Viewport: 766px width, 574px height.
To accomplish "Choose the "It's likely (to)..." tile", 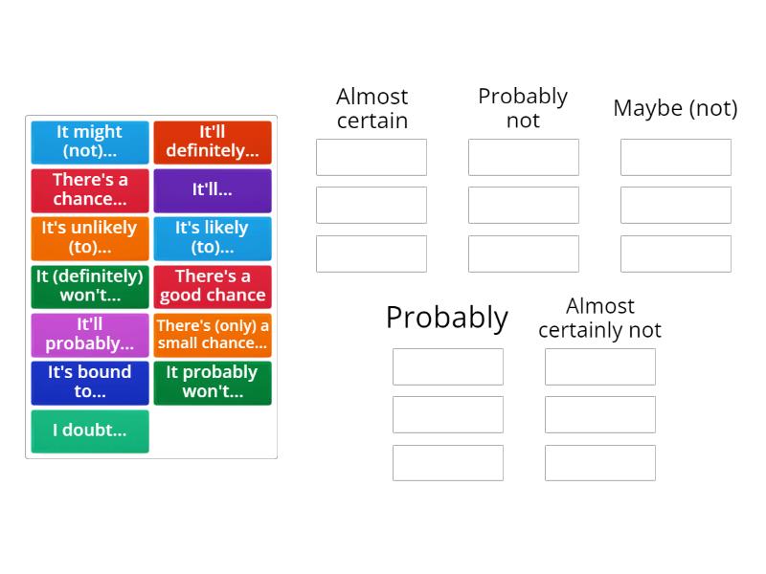I will click(213, 238).
